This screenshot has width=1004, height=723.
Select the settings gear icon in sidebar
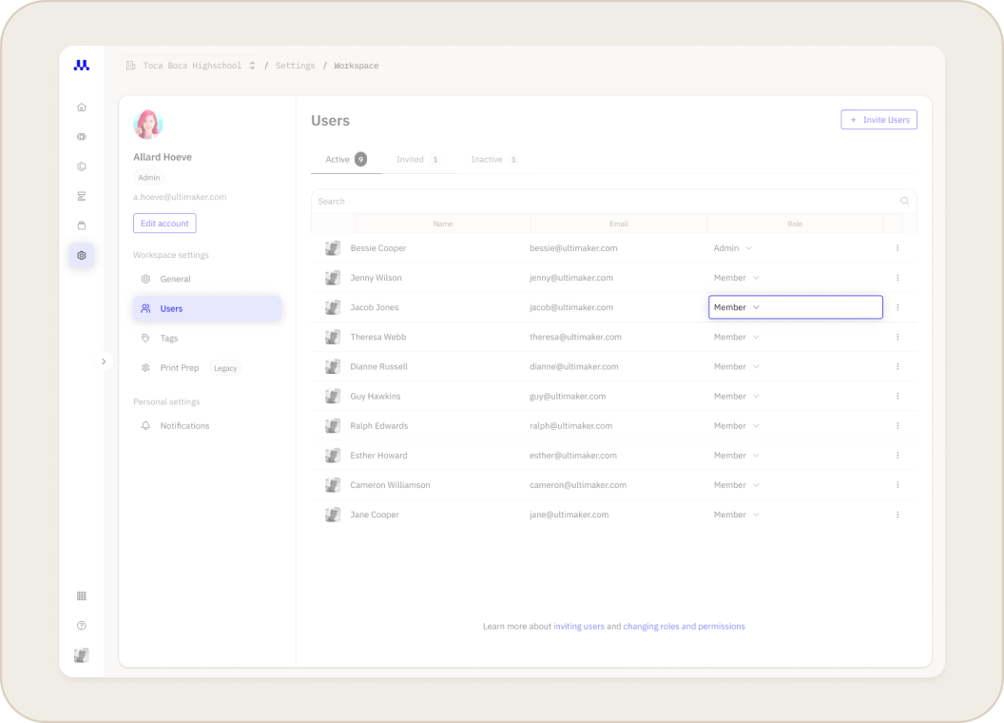(82, 255)
